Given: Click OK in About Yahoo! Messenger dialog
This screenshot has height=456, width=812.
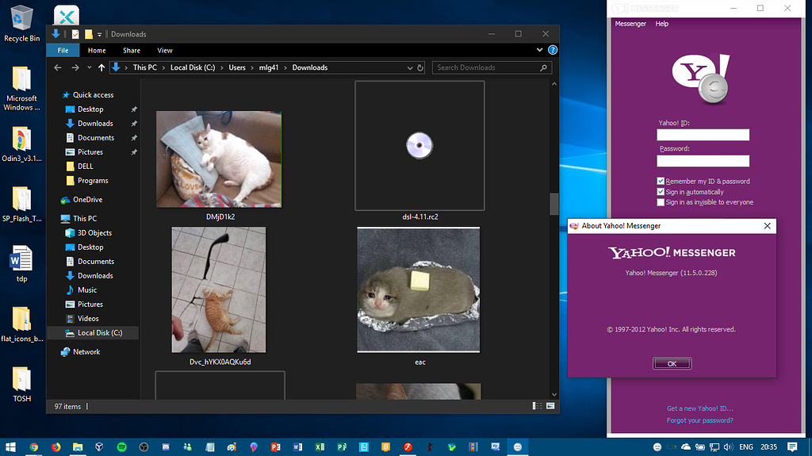Looking at the screenshot, I should pos(672,364).
